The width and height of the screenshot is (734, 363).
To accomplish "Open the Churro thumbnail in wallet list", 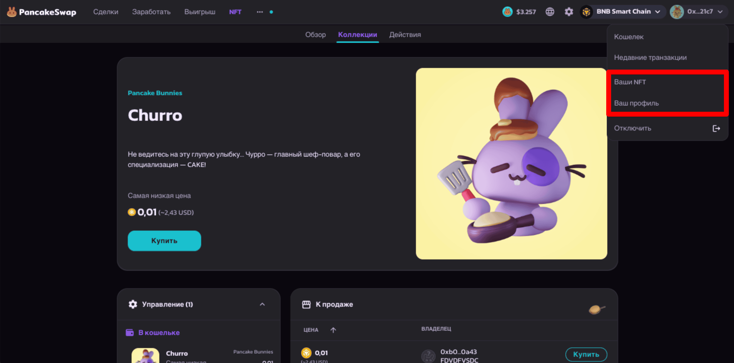I will coord(145,355).
